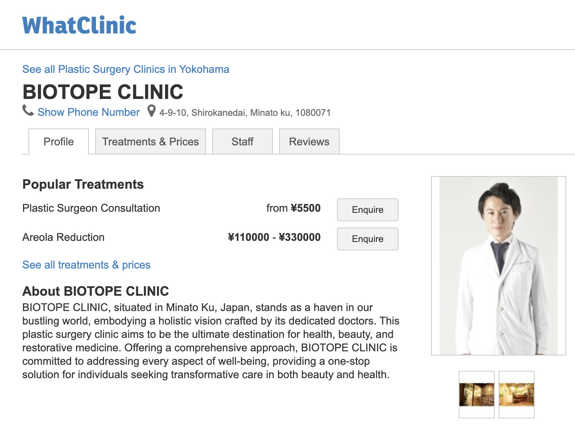Click the clinic address text

[x=245, y=112]
